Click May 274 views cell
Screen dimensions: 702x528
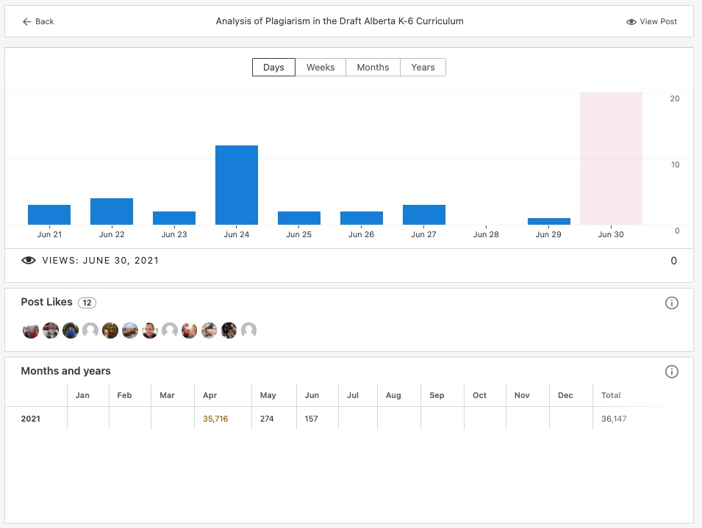268,419
